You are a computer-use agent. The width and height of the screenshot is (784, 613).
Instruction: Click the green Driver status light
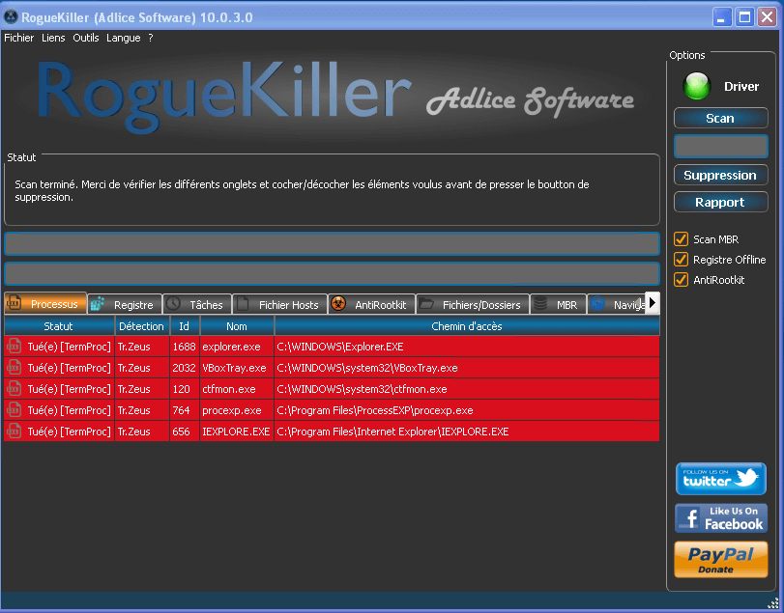click(696, 87)
